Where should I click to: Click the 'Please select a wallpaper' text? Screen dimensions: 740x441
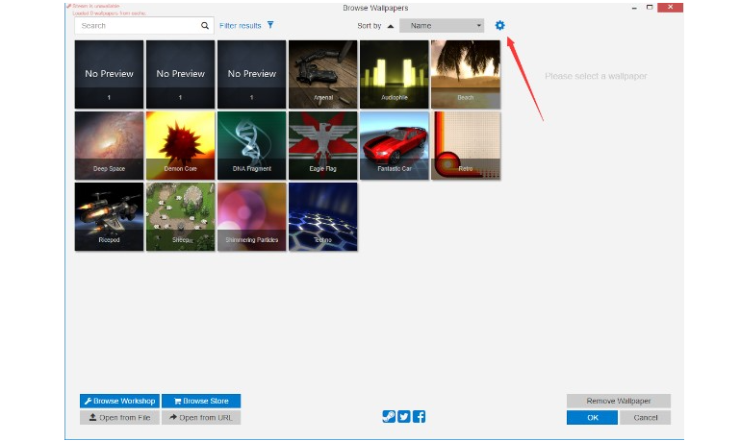coord(596,76)
